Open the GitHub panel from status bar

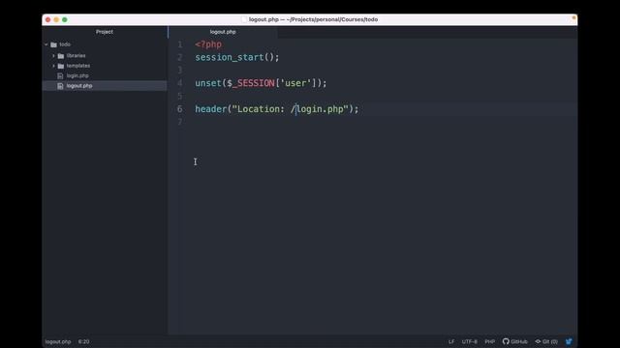pyautogui.click(x=515, y=341)
